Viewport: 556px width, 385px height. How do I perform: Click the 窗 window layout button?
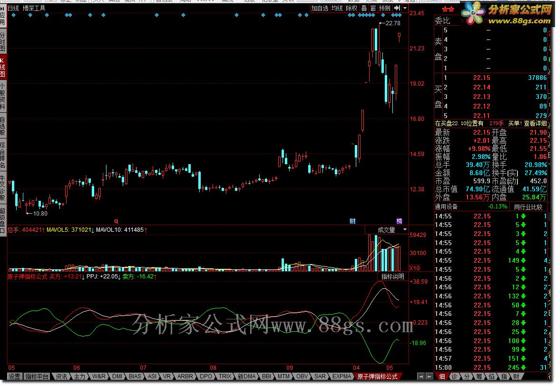(x=373, y=8)
